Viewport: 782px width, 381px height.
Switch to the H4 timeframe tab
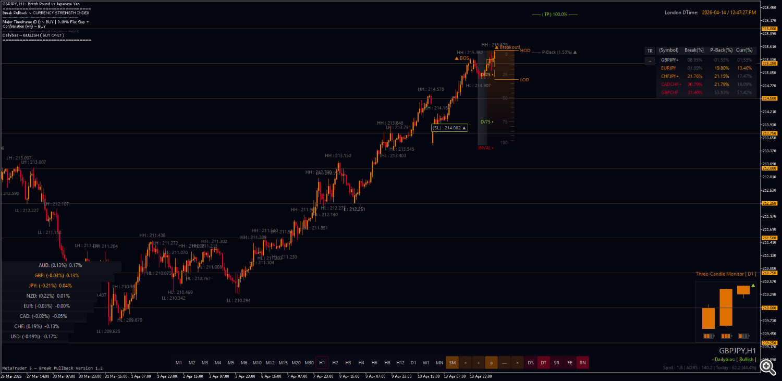361,362
